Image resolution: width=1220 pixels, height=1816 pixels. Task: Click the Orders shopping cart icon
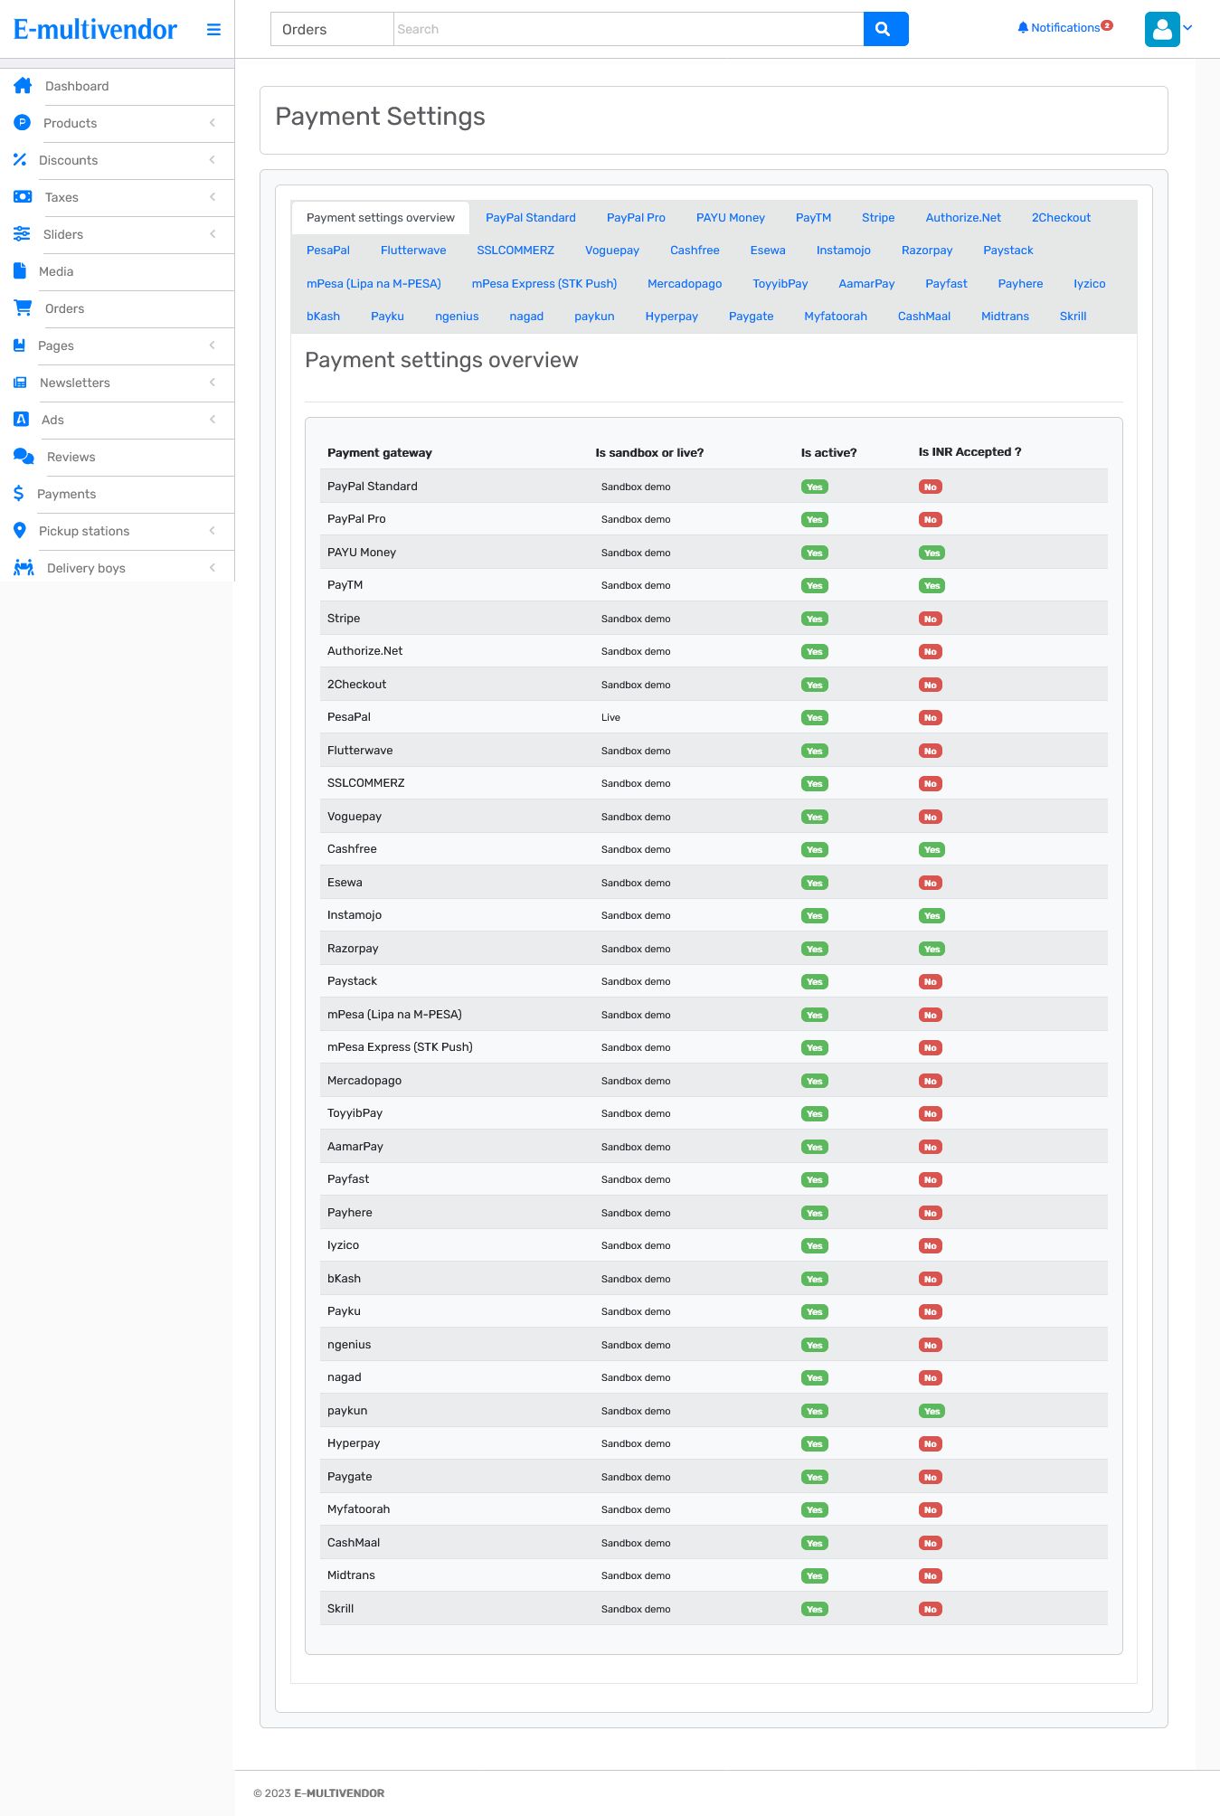point(23,308)
